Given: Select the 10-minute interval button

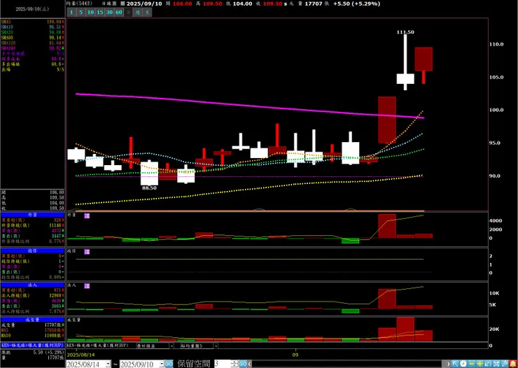Looking at the screenshot, I should tap(90, 13).
